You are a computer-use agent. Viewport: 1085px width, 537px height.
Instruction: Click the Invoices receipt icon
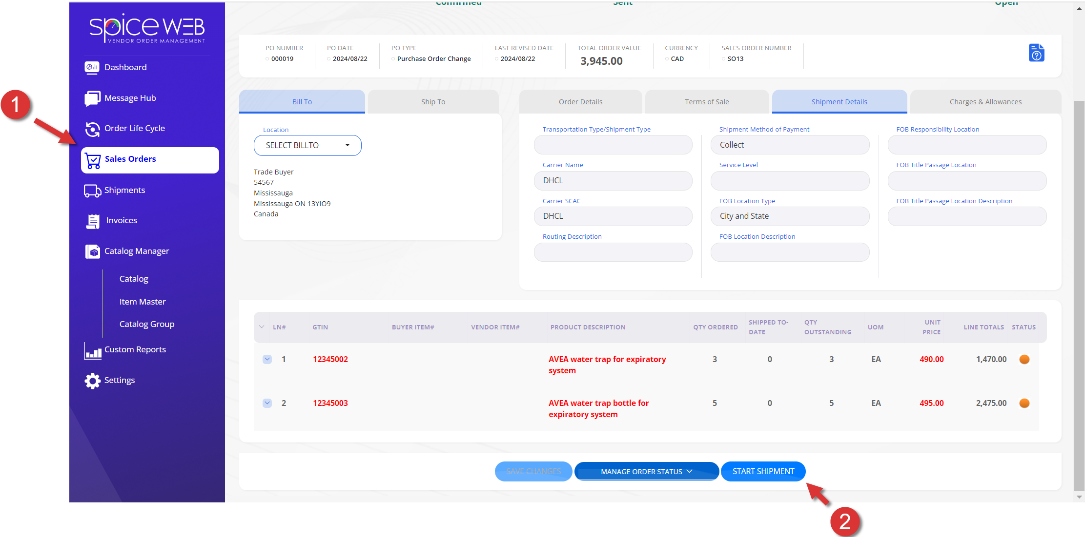click(x=93, y=221)
